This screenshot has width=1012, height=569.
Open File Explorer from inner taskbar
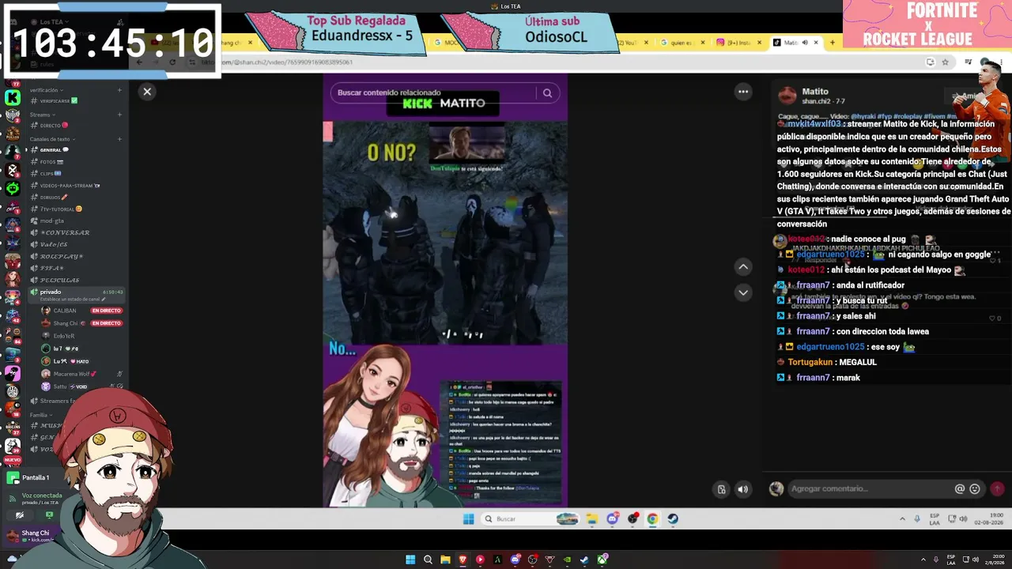click(x=591, y=519)
